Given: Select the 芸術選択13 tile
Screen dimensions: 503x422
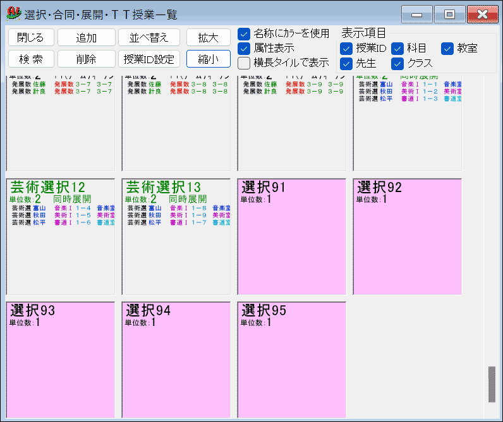Looking at the screenshot, I should click(x=176, y=237).
